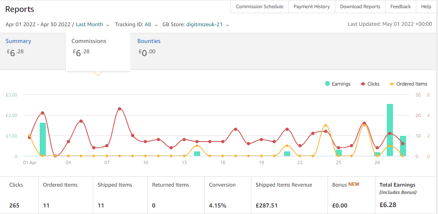Open Payment History
This screenshot has width=438, height=214.
coord(312,7)
